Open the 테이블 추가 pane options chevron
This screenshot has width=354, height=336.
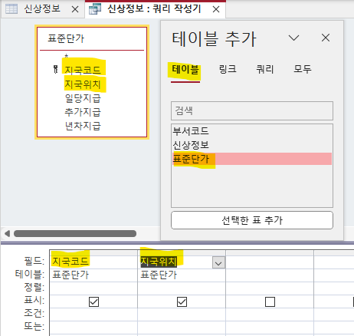tap(293, 38)
